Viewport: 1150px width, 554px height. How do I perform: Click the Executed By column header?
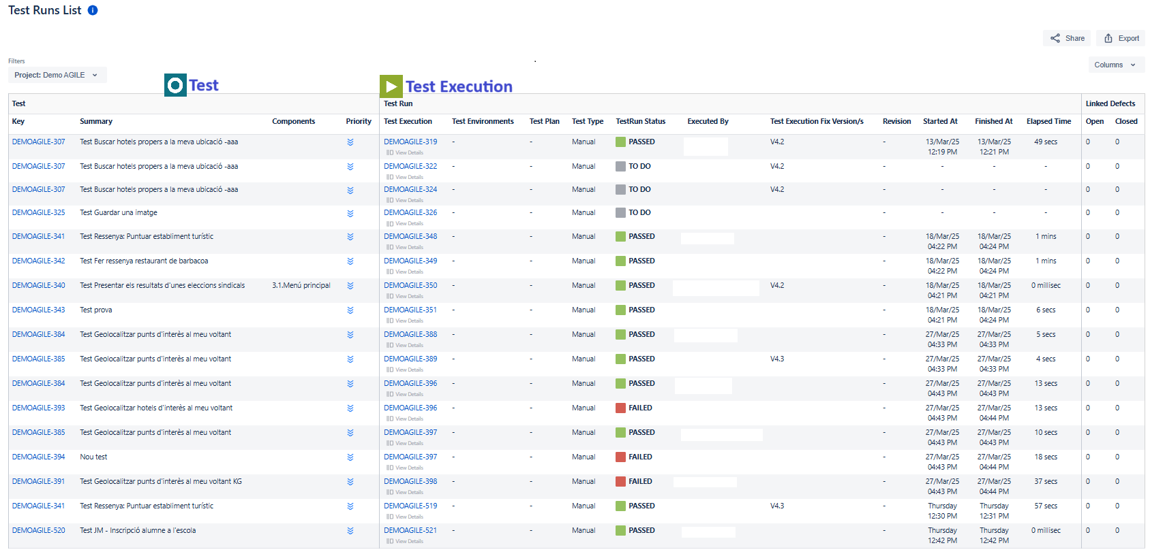(x=708, y=121)
